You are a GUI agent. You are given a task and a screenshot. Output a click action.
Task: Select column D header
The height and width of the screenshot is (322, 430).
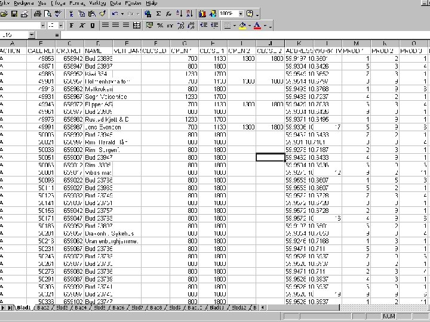98,44
